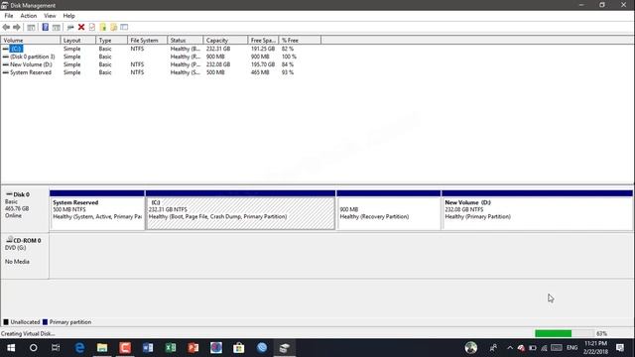Click the People icon in taskbar
The width and height of the screenshot is (635, 357).
click(x=493, y=348)
